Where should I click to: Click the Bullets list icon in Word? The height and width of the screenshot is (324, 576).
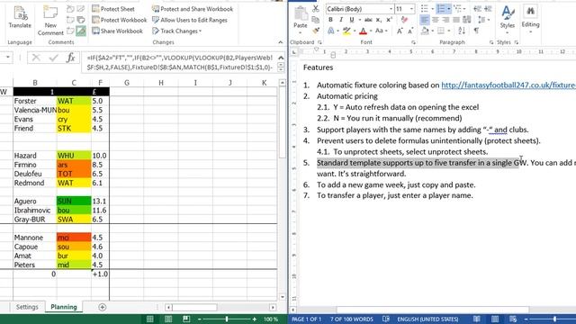click(x=425, y=9)
